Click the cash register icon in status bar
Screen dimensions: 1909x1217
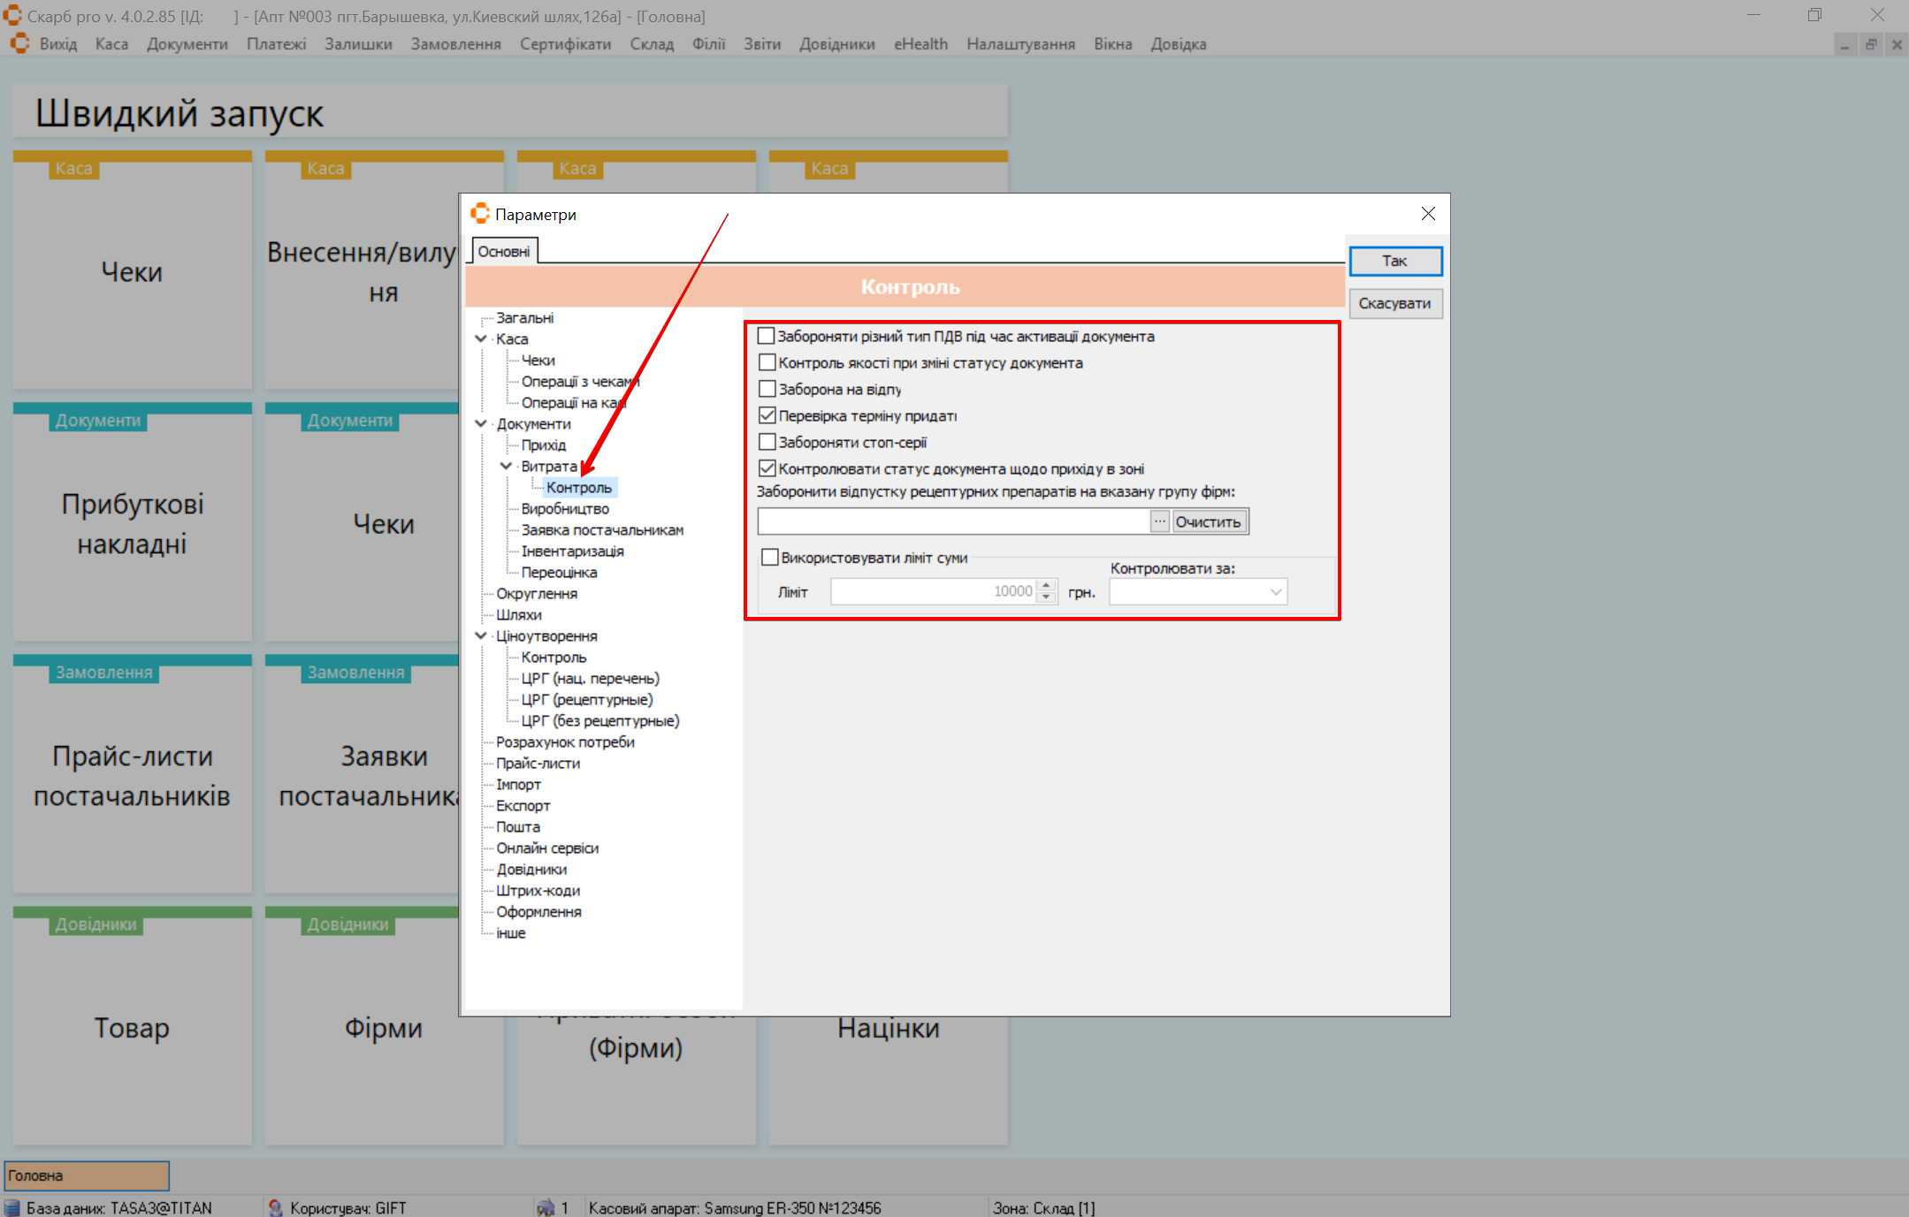[x=546, y=1207]
